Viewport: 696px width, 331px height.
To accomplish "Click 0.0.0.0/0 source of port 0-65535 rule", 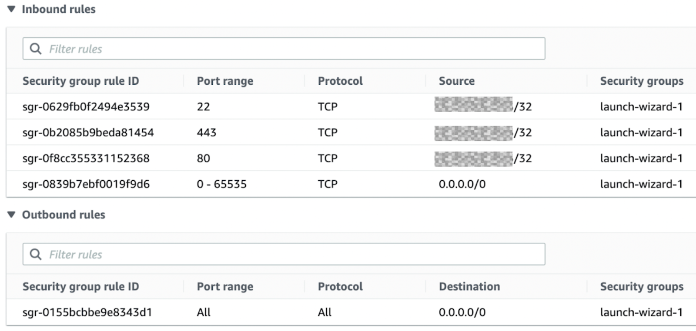I will pyautogui.click(x=462, y=184).
